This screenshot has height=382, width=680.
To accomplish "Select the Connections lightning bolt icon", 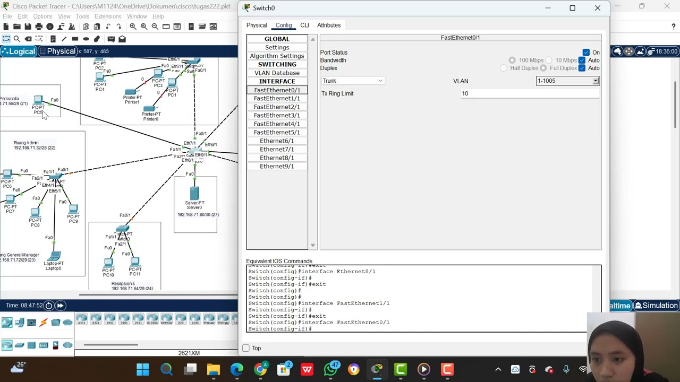I will [x=44, y=322].
